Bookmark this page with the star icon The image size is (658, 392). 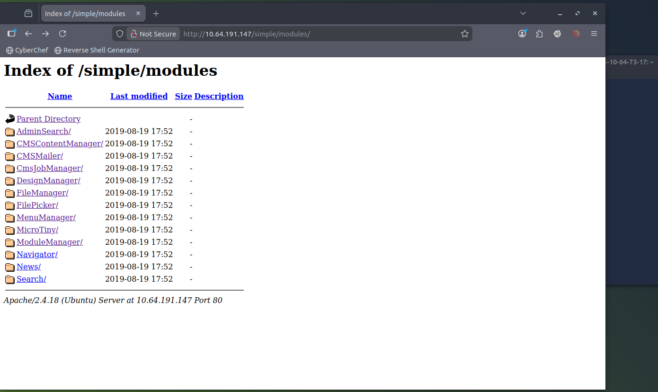coord(464,34)
